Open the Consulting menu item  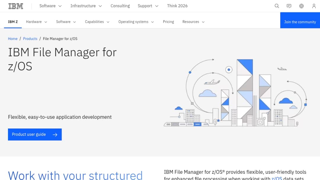120,6
